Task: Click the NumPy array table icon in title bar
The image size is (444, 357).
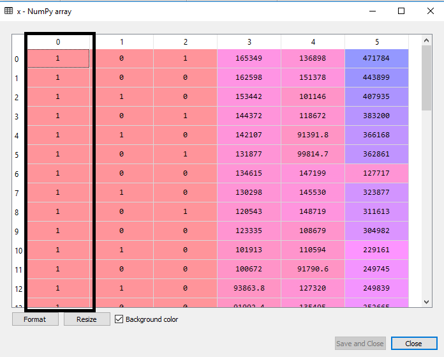Action: point(8,11)
